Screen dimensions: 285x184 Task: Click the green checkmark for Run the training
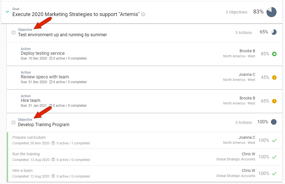[x=274, y=157]
